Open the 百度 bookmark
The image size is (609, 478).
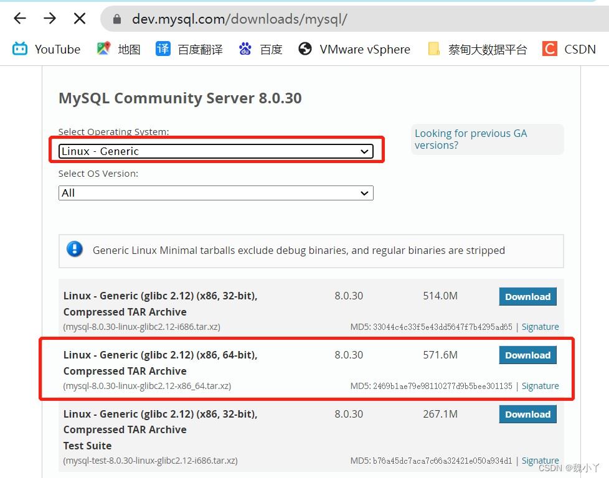pyautogui.click(x=261, y=49)
